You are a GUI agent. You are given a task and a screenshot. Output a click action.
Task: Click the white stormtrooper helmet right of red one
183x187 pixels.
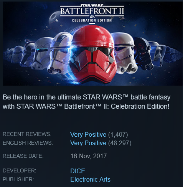pos(126,53)
